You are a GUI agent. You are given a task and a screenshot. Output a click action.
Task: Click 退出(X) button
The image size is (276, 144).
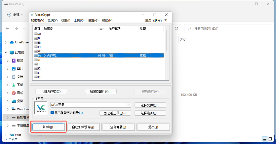click(x=153, y=127)
